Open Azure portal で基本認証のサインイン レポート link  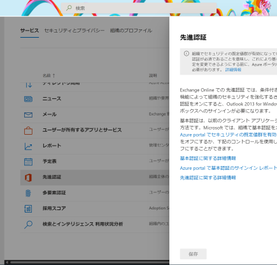[228, 168]
